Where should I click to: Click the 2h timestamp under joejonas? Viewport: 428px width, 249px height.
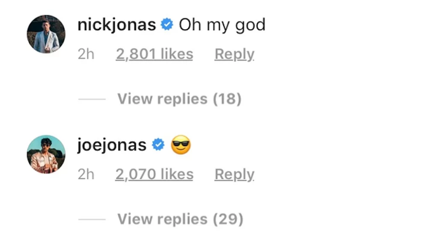pos(86,174)
